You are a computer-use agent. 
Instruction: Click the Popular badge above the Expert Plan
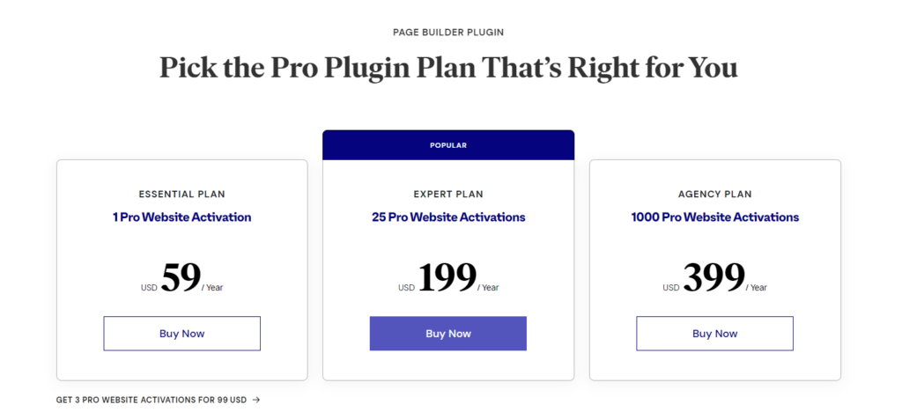pyautogui.click(x=448, y=145)
